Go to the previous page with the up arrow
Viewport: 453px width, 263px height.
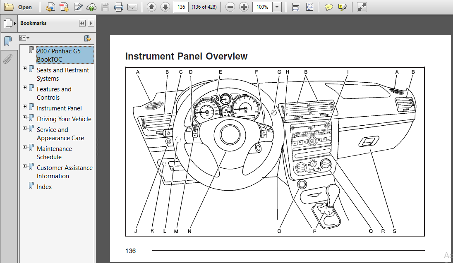(x=152, y=7)
